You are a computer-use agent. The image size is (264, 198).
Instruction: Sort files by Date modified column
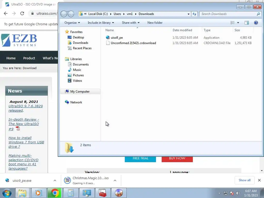pos(182,30)
